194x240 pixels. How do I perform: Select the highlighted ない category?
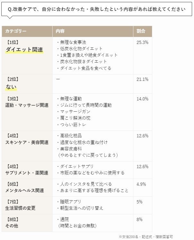(11, 87)
